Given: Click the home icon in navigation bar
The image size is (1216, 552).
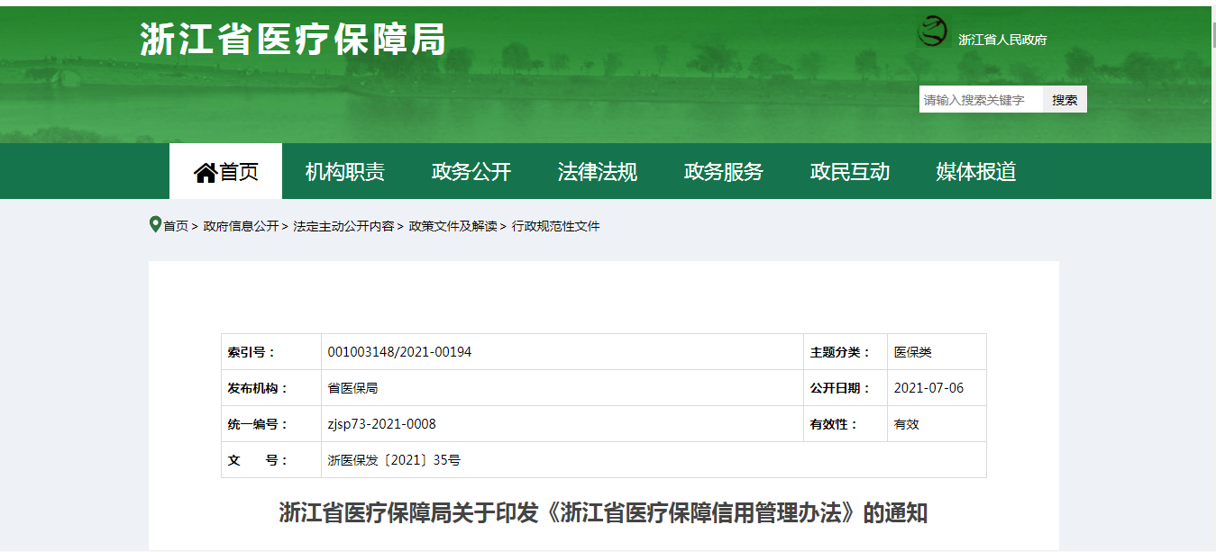Looking at the screenshot, I should click(x=206, y=172).
